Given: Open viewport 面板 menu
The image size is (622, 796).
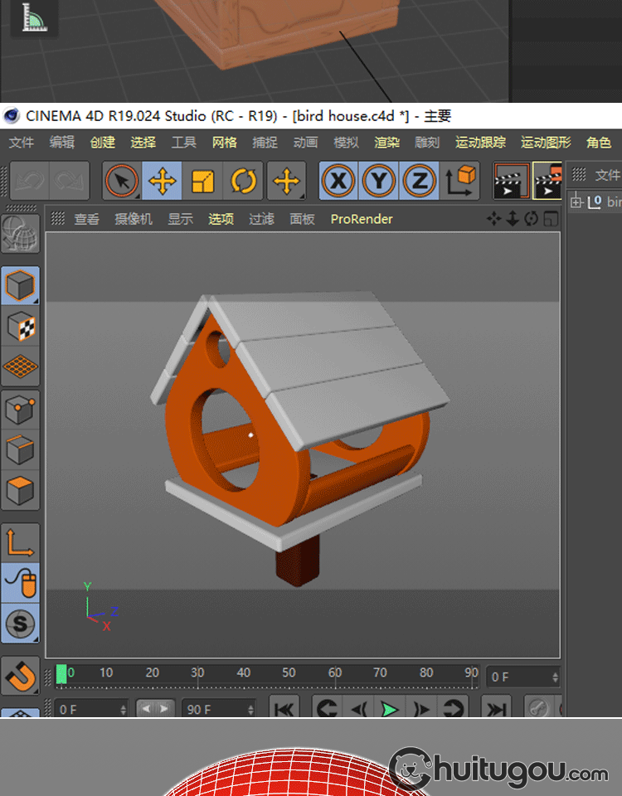Looking at the screenshot, I should pos(302,219).
